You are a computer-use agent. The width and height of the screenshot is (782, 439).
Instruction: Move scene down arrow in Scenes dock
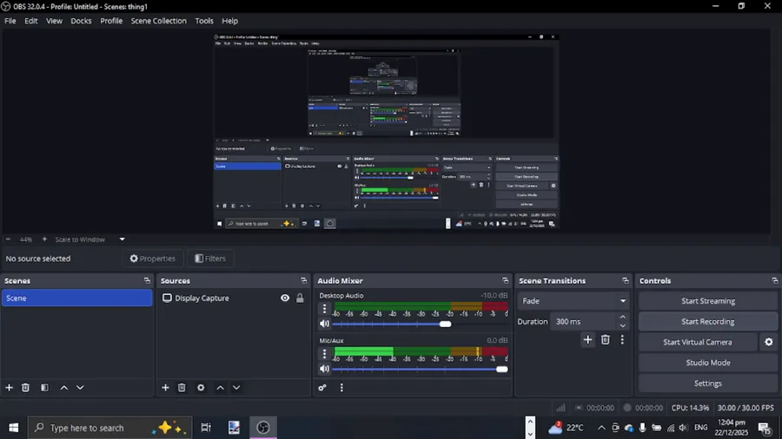[80, 388]
